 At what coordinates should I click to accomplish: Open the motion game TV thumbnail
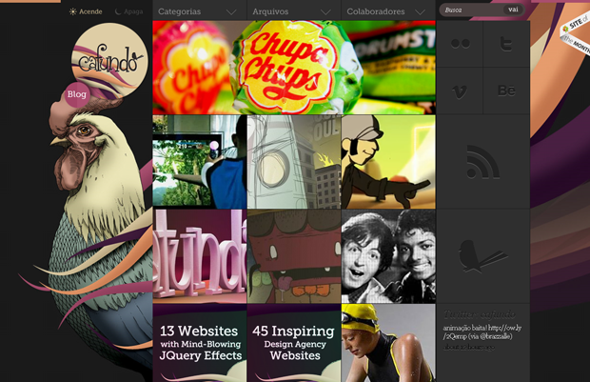tap(200, 162)
